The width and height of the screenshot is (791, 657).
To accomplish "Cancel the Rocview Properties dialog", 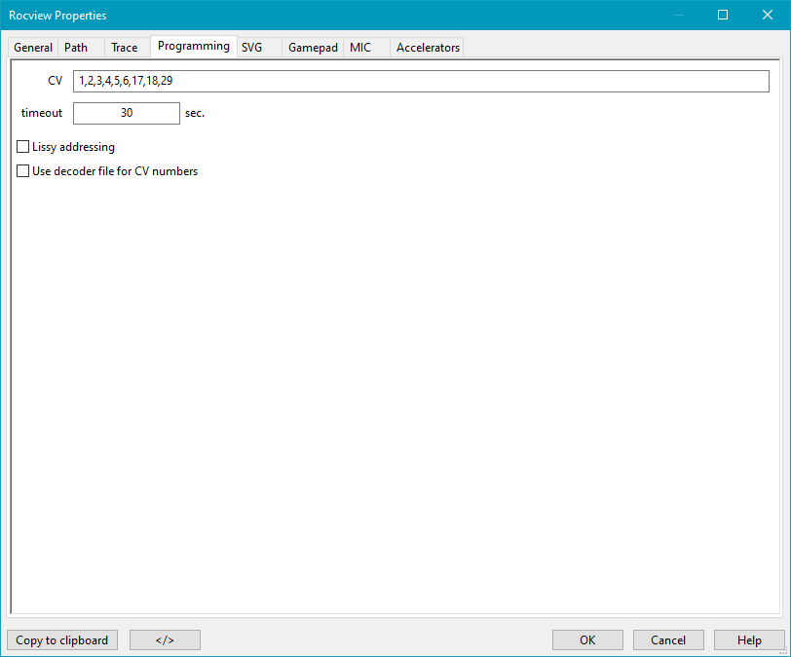I will (668, 640).
